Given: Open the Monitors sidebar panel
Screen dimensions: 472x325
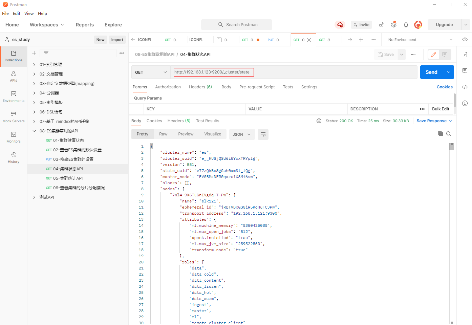Looking at the screenshot, I should [x=14, y=137].
